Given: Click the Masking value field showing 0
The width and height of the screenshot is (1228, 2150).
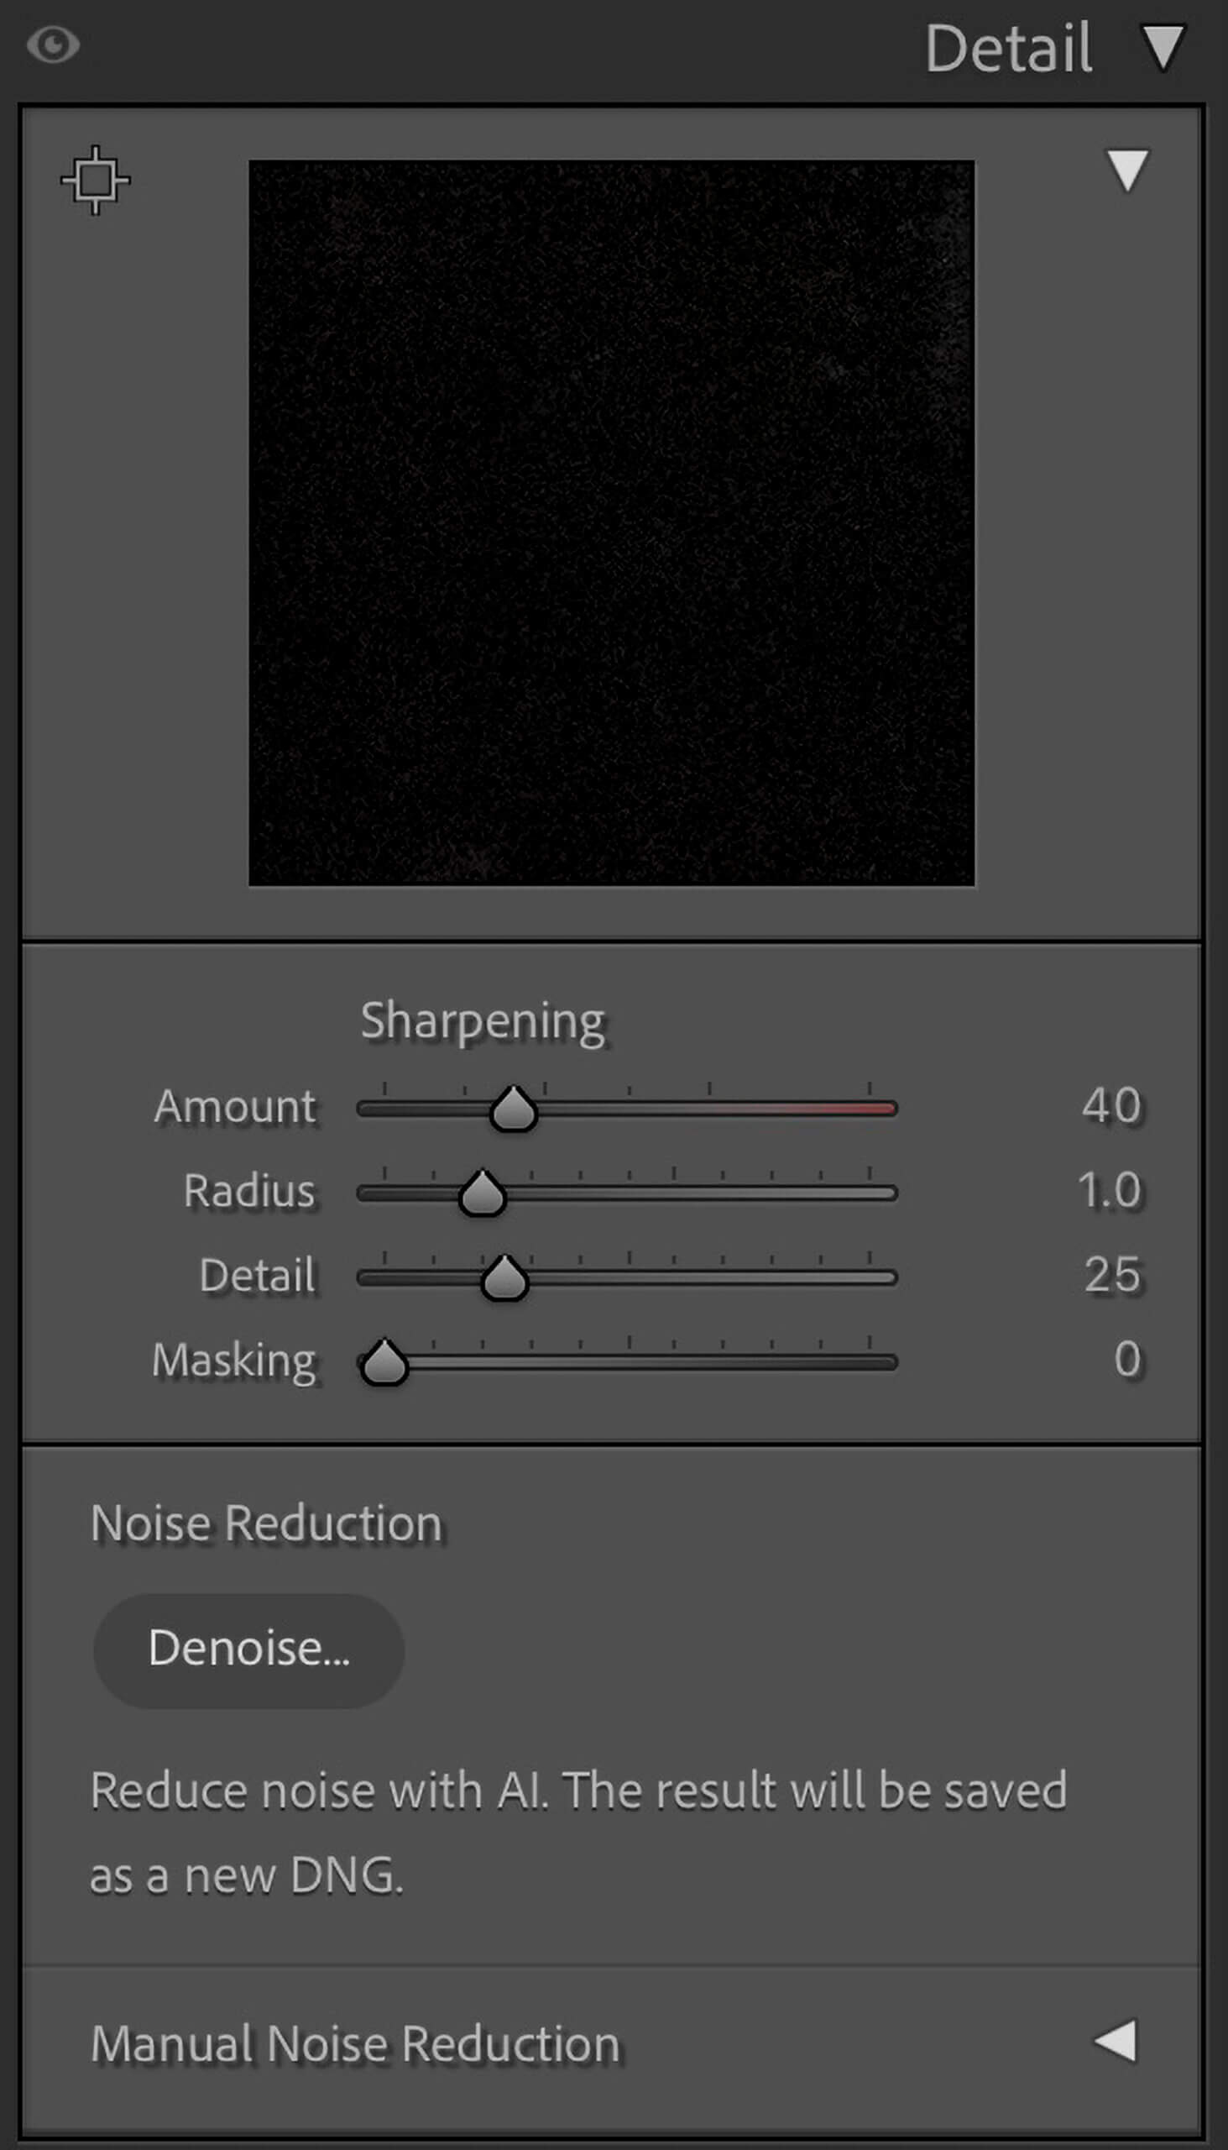Looking at the screenshot, I should pyautogui.click(x=1126, y=1359).
